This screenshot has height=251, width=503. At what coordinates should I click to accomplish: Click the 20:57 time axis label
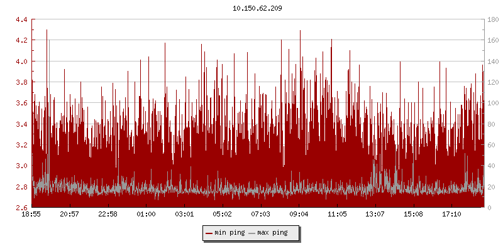click(x=70, y=215)
